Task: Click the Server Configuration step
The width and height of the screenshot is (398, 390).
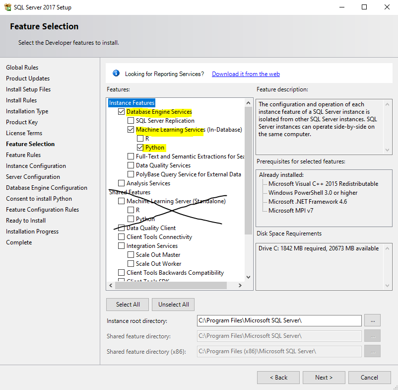Action: pyautogui.click(x=33, y=176)
